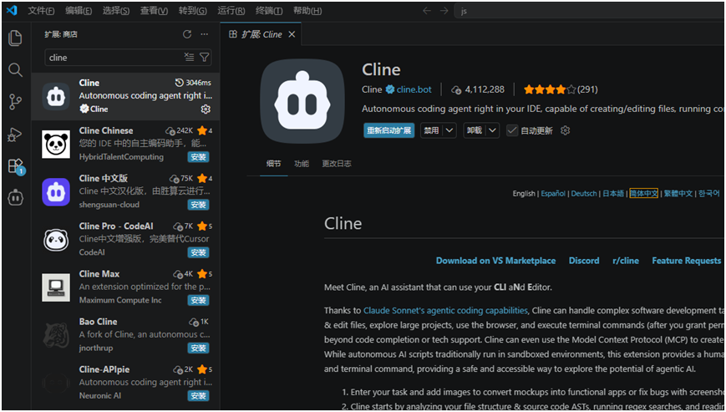Open the 转到(G) menu
Viewport: 726px width, 412px height.
pos(193,11)
